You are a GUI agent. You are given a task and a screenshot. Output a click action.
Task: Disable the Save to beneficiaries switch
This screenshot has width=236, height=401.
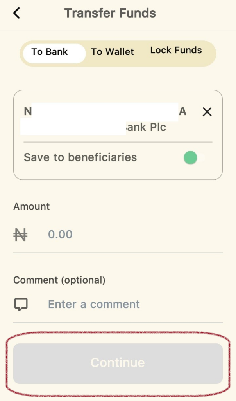point(194,158)
